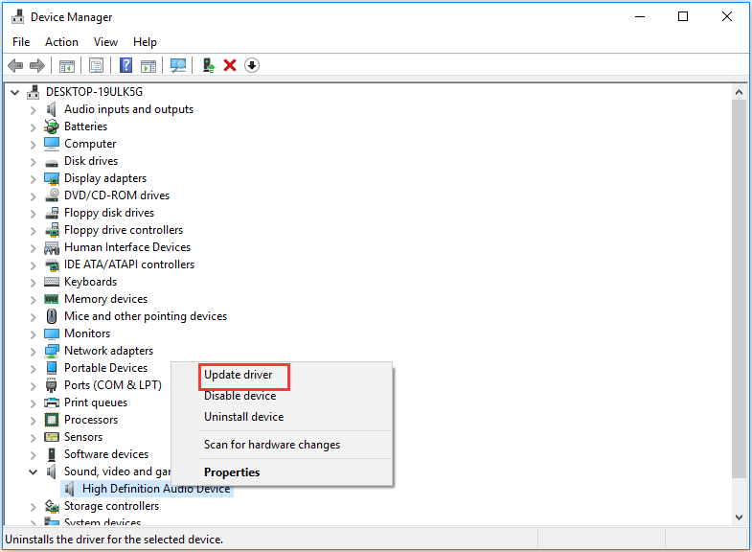Viewport: 752px width, 552px height.
Task: Click the Back arrow toolbar icon
Action: tap(16, 65)
